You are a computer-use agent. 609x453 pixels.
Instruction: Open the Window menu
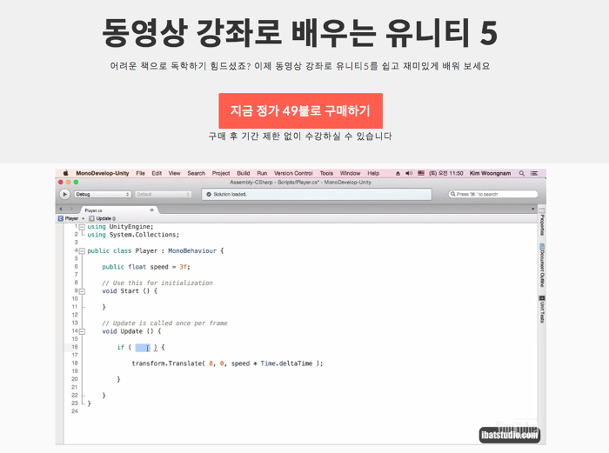click(x=351, y=174)
